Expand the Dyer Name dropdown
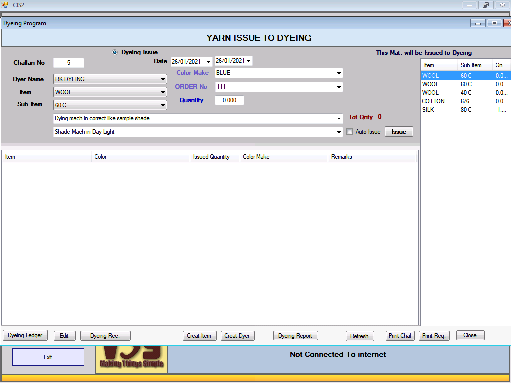Screen dimensions: 511x383 tap(163, 79)
